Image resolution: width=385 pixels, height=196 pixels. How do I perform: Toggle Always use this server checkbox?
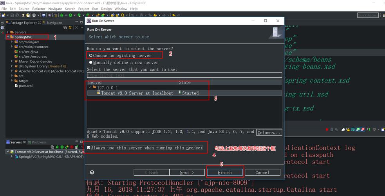pos(89,148)
